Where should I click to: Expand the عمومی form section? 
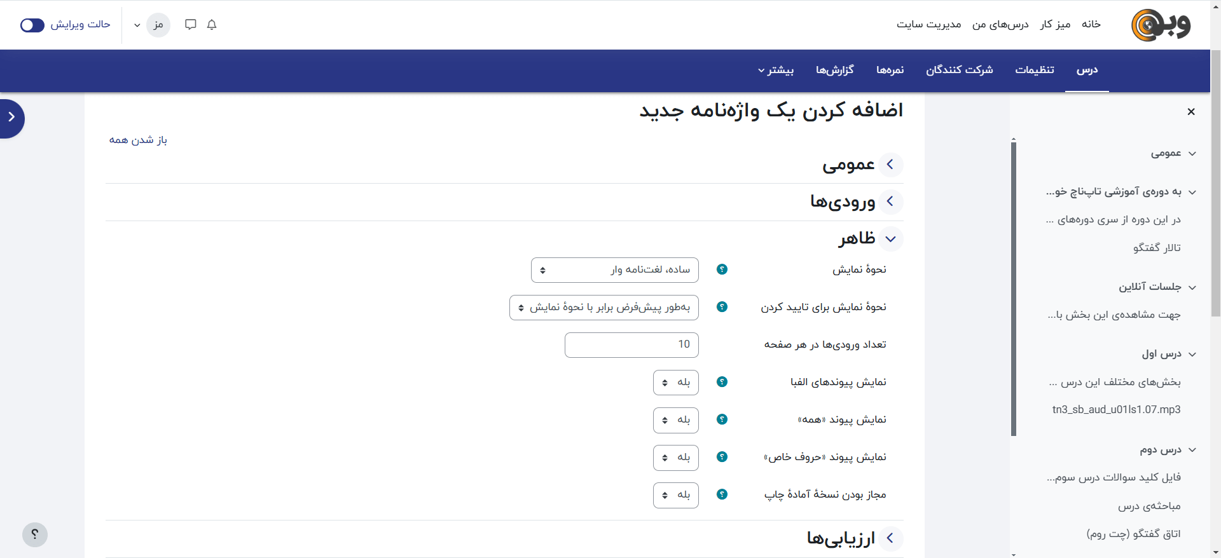890,165
